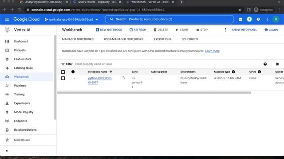Switch to USER-MANAGED NOTEBOOKS tab
This screenshot has height=159, width=284.
point(124,39)
